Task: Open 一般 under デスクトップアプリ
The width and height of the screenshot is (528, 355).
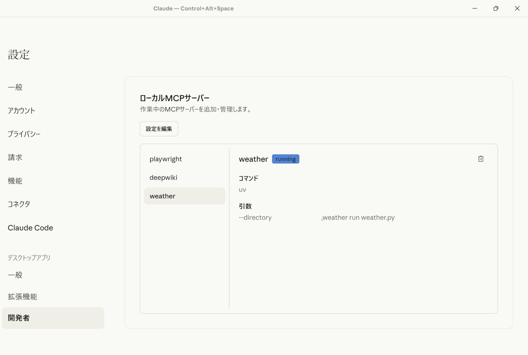Action: [x=15, y=275]
